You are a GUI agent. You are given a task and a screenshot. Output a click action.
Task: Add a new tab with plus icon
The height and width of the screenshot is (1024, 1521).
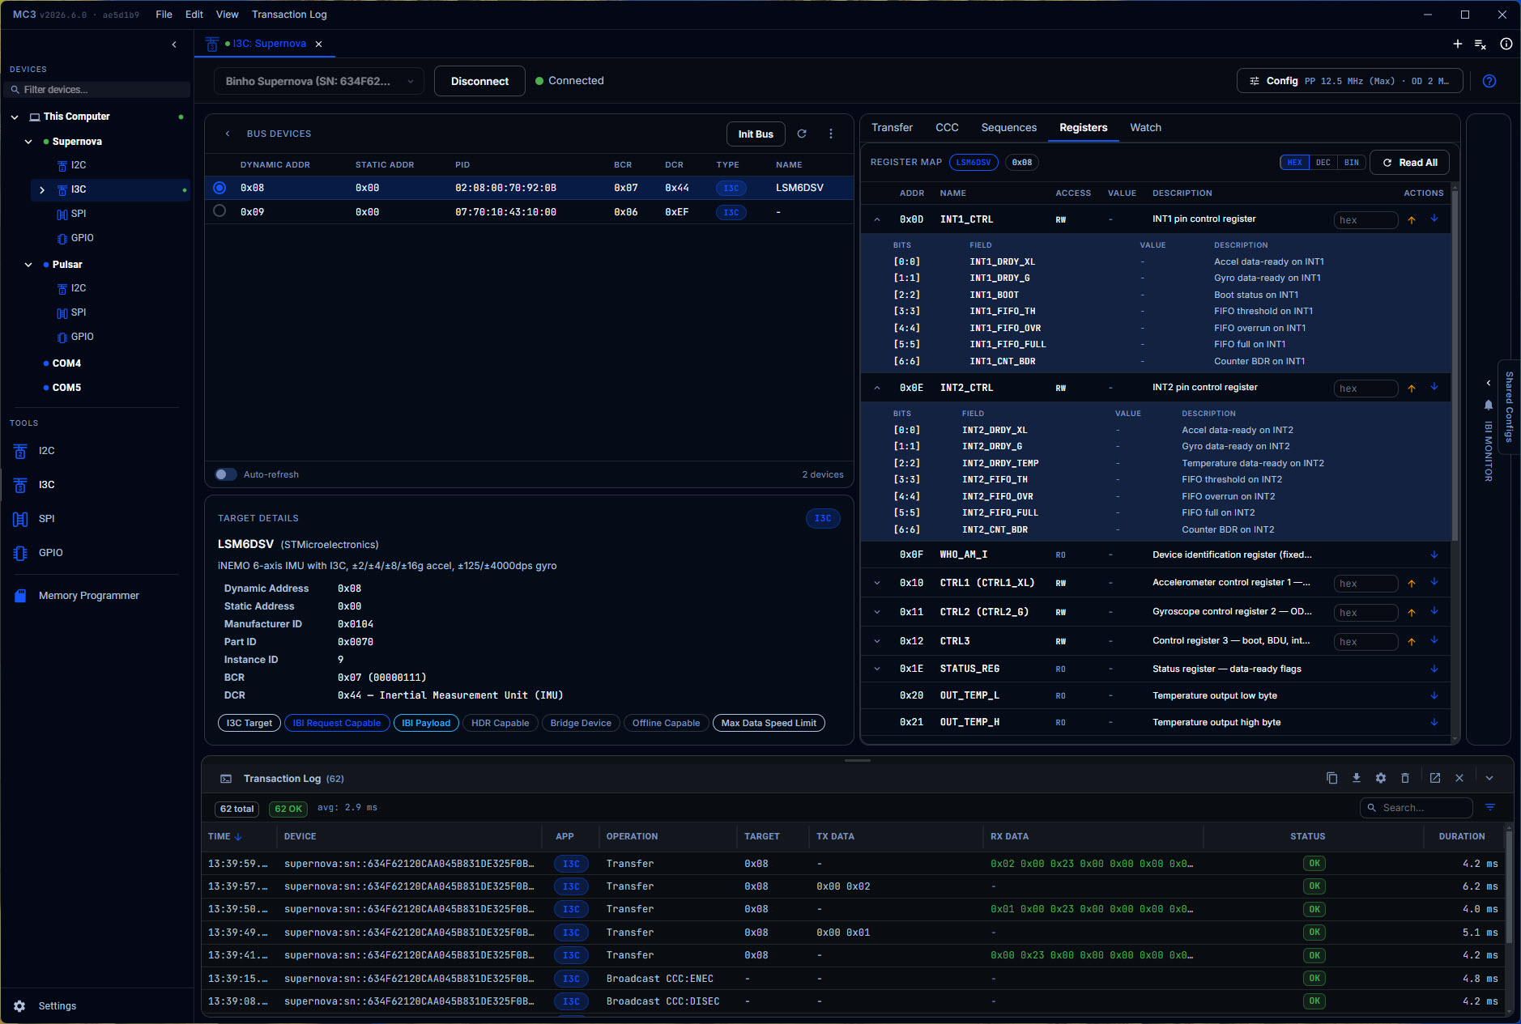[1458, 44]
